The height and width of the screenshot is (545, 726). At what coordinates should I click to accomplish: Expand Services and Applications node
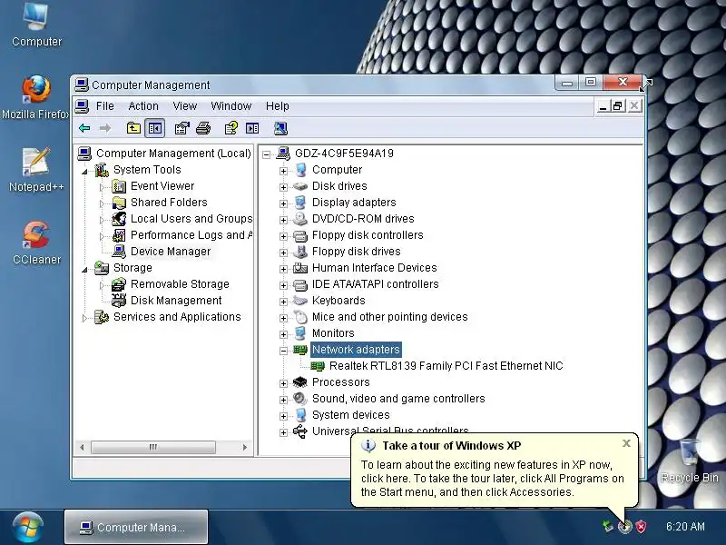click(x=84, y=318)
